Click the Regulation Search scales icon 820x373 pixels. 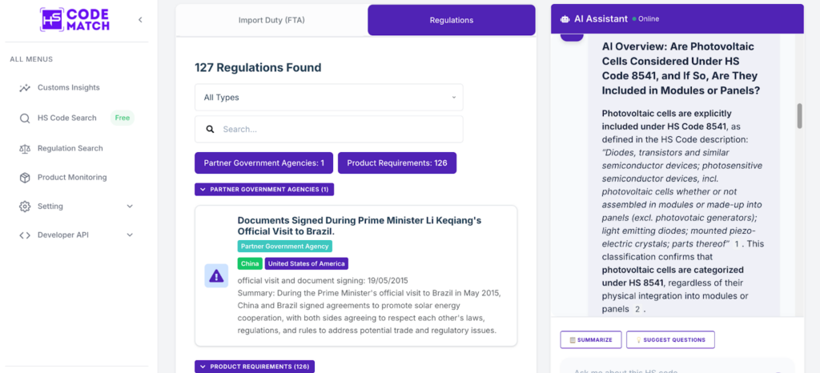pos(24,148)
